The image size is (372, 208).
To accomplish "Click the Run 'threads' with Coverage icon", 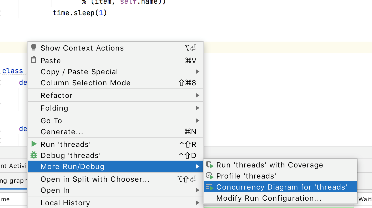I will (x=209, y=165).
